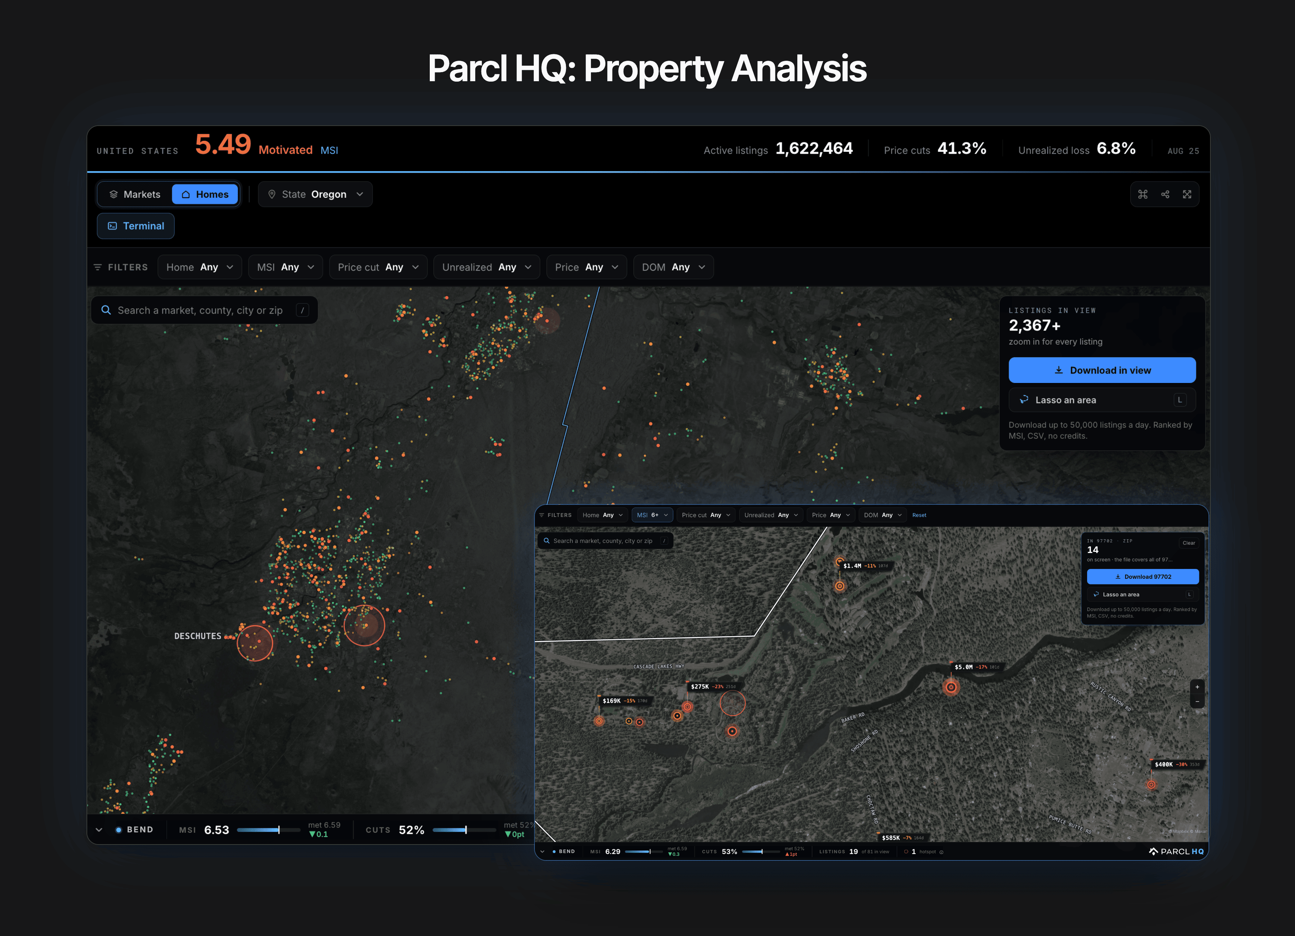Click Lasso an area in inset panel
This screenshot has height=936, width=1295.
pyautogui.click(x=1143, y=594)
